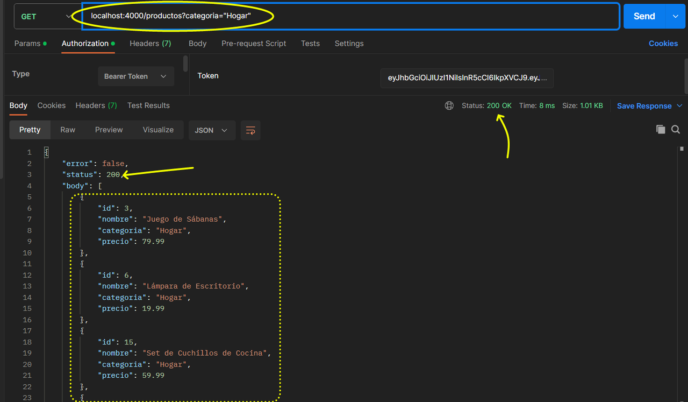Open the response Headers (7) tab

(x=96, y=105)
